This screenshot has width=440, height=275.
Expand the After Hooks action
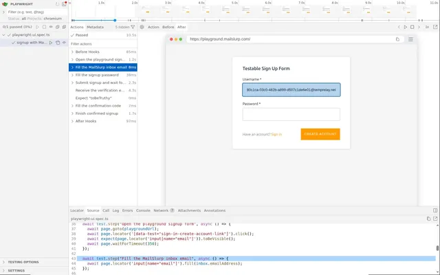coord(72,121)
